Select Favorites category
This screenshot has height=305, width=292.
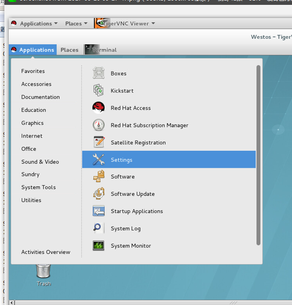33,71
